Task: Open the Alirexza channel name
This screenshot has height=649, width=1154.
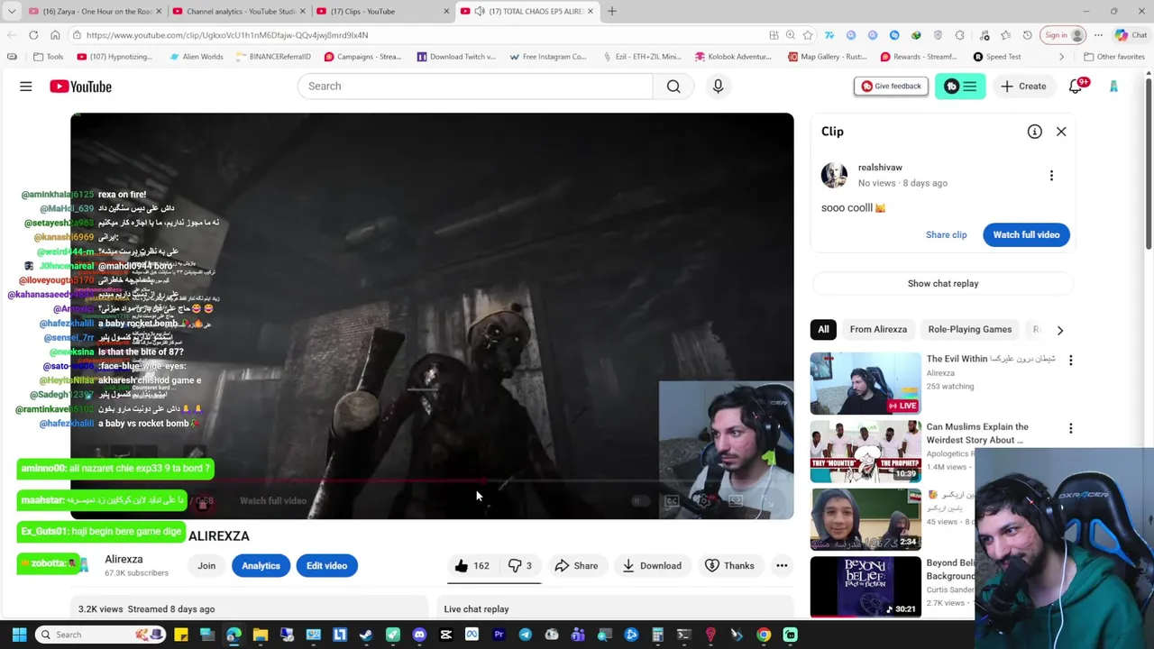Action: point(124,560)
